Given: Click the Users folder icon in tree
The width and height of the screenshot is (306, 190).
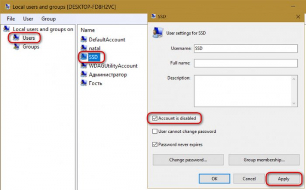Looking at the screenshot, I should pyautogui.click(x=16, y=37).
